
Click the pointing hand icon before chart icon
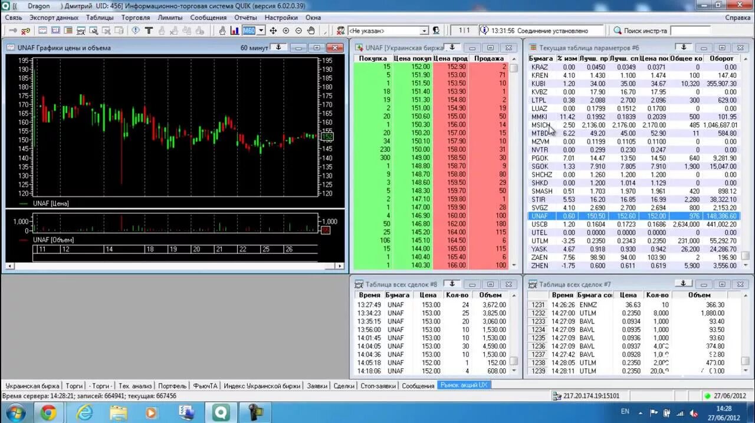coord(222,31)
